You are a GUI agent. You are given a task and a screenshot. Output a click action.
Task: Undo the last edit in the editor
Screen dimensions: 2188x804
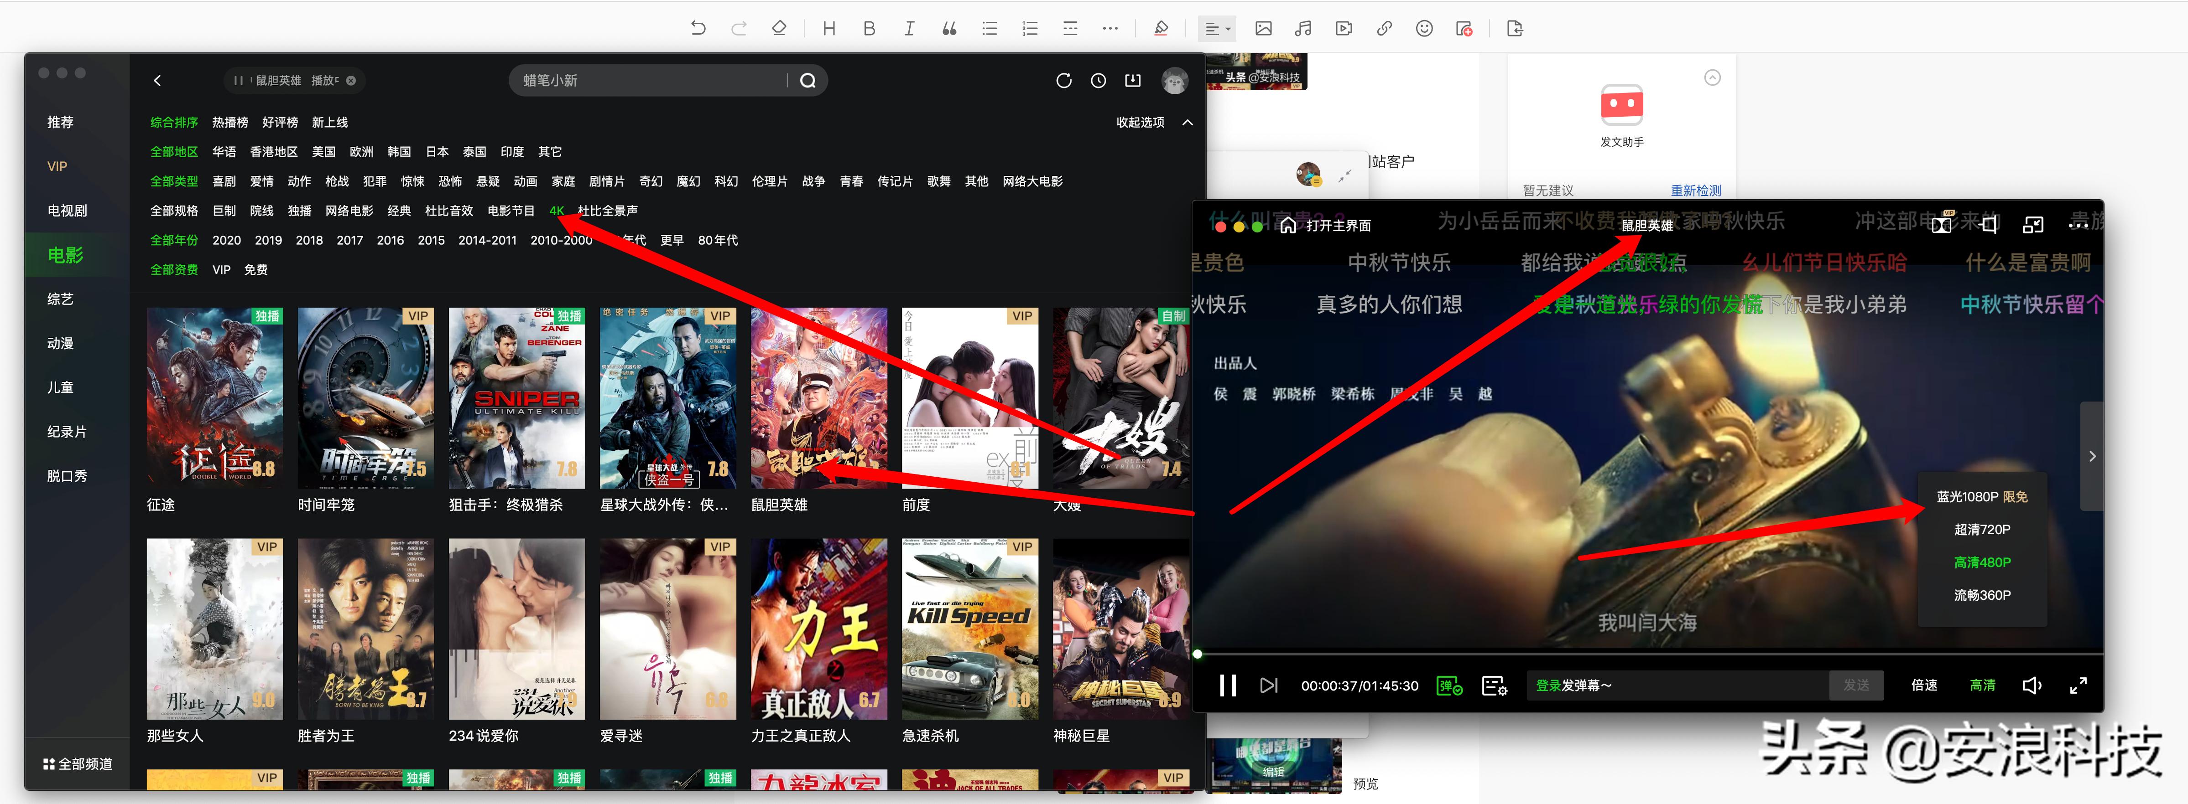(x=698, y=28)
